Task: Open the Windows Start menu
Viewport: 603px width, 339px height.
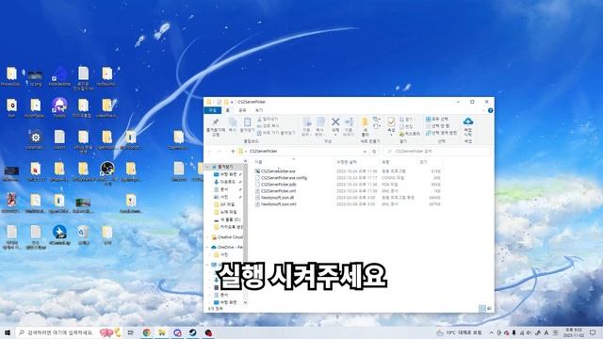Action: tap(7, 332)
